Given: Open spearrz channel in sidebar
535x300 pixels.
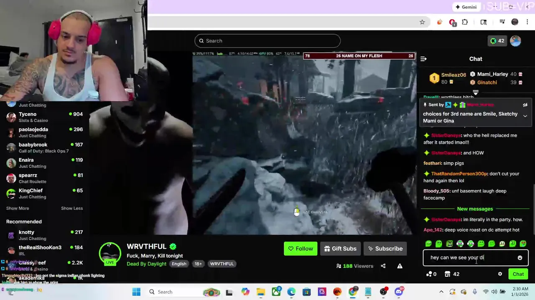Looking at the screenshot, I should pos(44,178).
